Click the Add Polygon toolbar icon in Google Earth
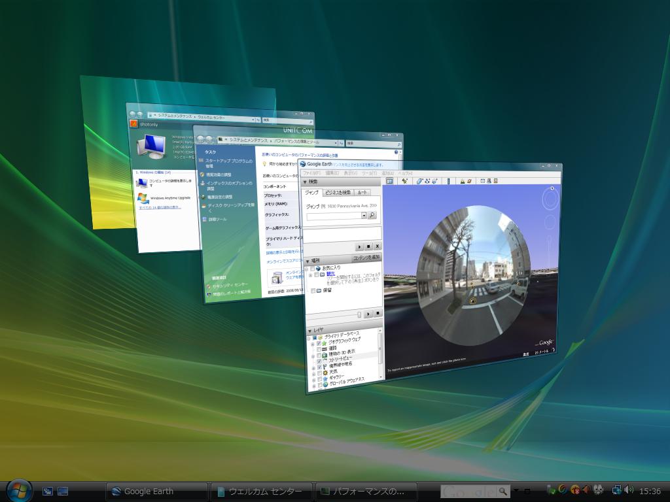The height and width of the screenshot is (502, 670). tap(419, 181)
